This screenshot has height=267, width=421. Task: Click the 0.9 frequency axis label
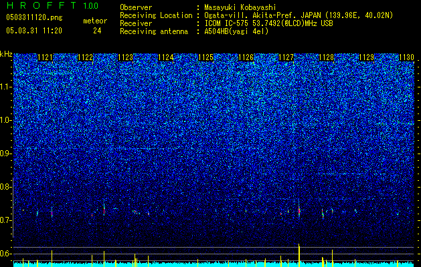click(6, 154)
